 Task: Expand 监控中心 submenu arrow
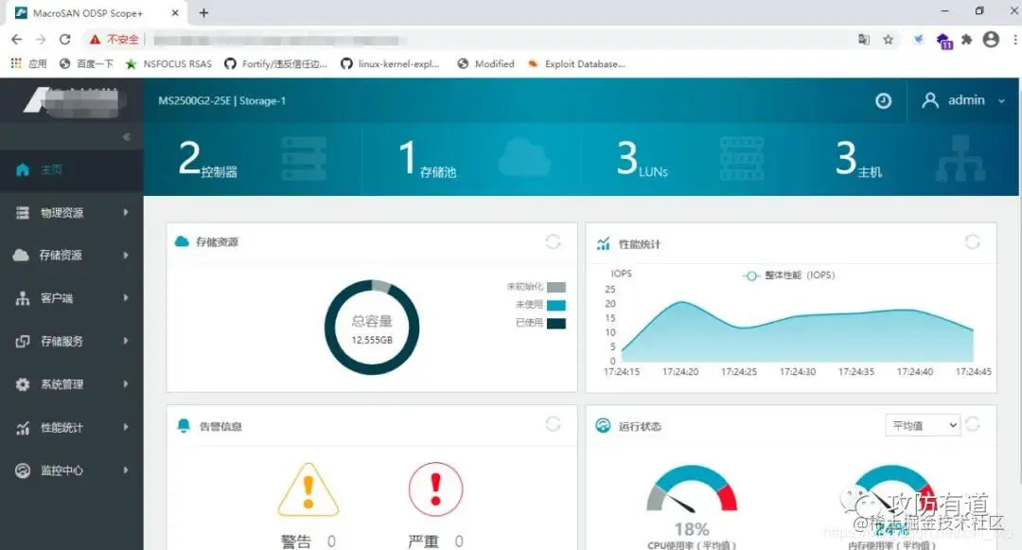point(126,470)
